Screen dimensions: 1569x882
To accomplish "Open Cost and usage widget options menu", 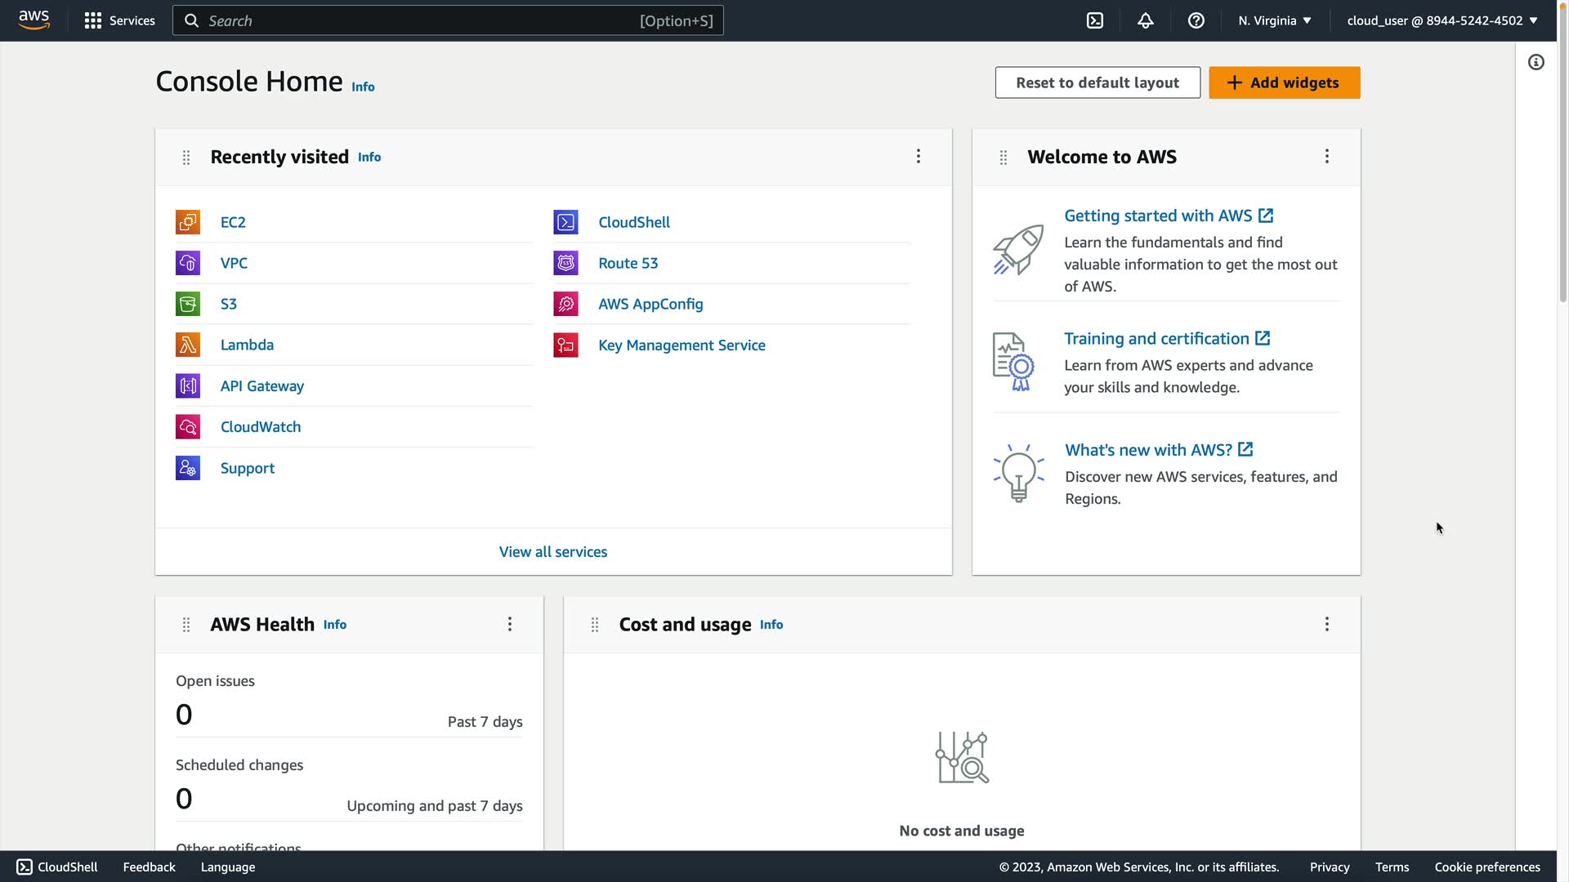I will pos(1327,624).
